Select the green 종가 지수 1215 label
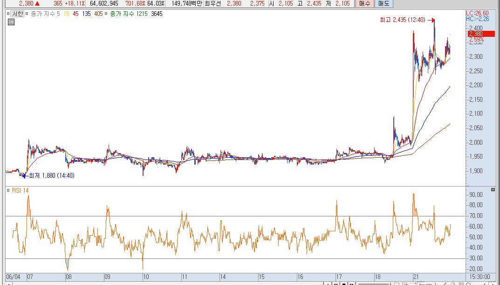The height and width of the screenshot is (285, 500). [x=128, y=14]
